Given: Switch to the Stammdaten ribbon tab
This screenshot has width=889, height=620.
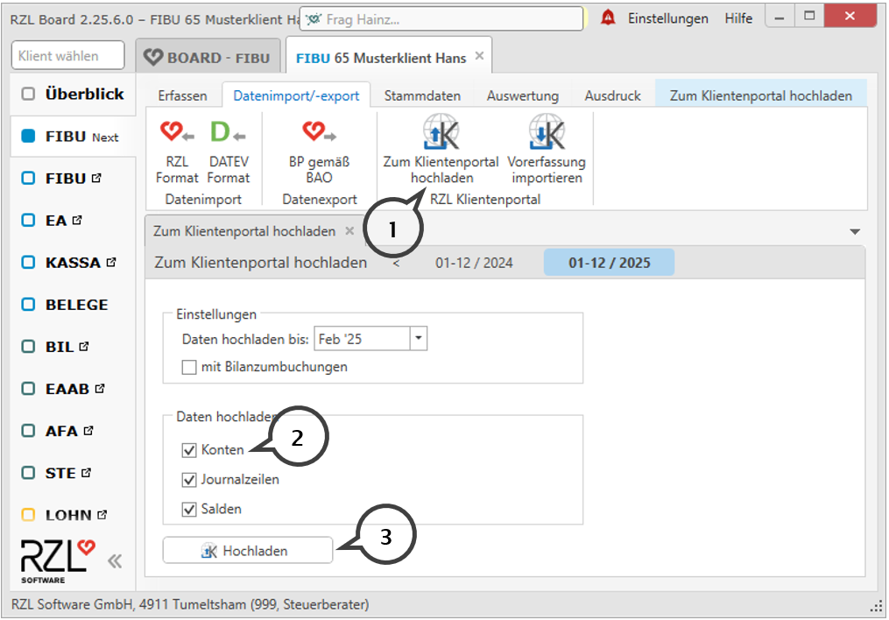Looking at the screenshot, I should (x=422, y=96).
